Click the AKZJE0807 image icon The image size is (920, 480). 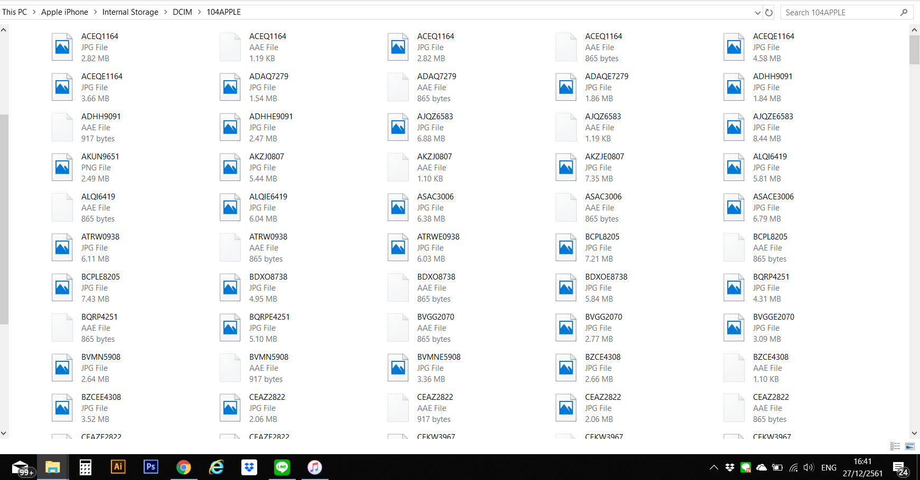click(566, 167)
